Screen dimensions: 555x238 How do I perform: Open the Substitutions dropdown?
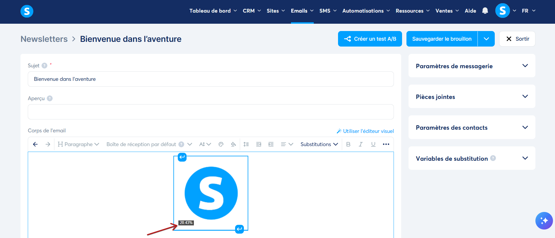click(319, 144)
